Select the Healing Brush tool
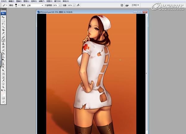Viewport: 186px width, 134px height. (3, 37)
